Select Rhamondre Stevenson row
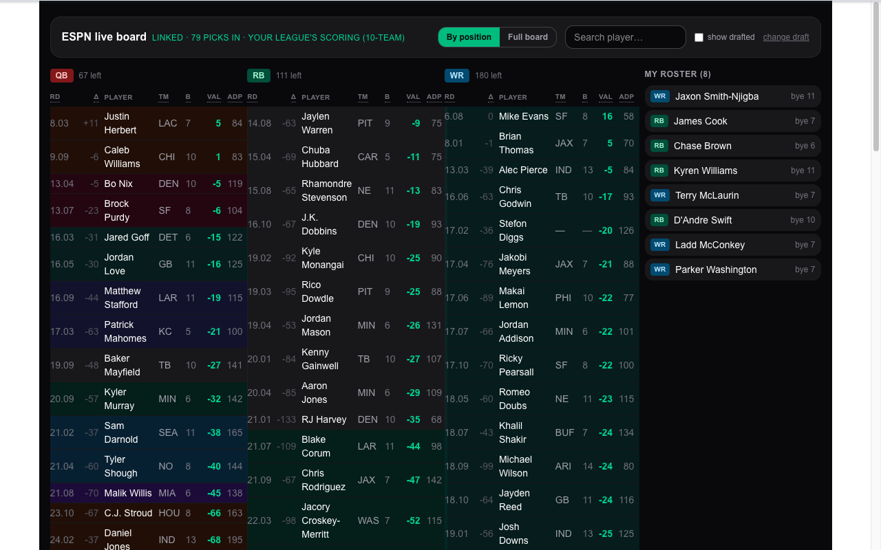The image size is (881, 550). [346, 190]
